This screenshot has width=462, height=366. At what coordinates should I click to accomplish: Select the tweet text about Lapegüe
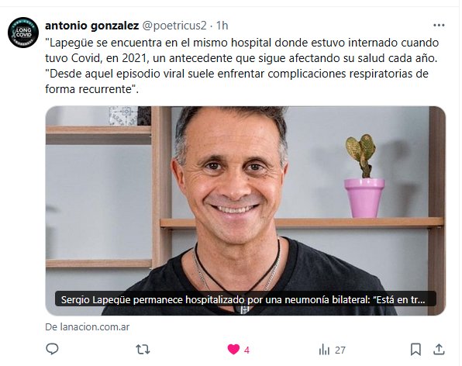[242, 66]
